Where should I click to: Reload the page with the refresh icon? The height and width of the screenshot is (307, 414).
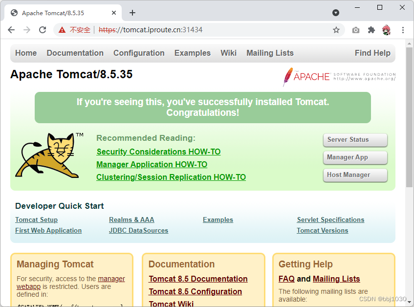pyautogui.click(x=43, y=30)
